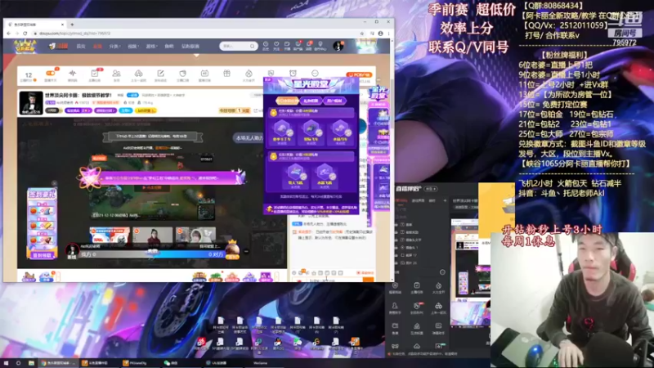Click the streamer avatar beside room title
The width and height of the screenshot is (654, 368).
tap(31, 103)
